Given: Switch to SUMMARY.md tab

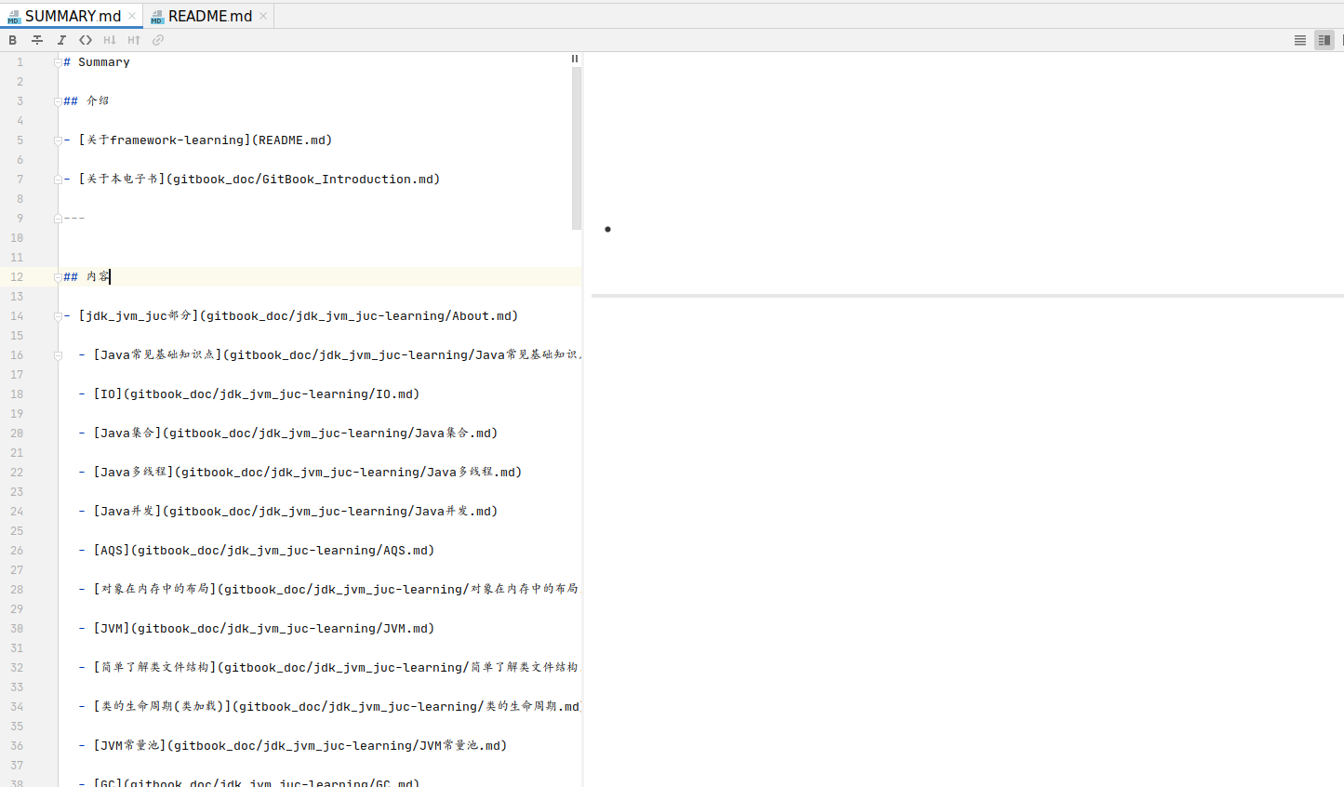Looking at the screenshot, I should (73, 16).
